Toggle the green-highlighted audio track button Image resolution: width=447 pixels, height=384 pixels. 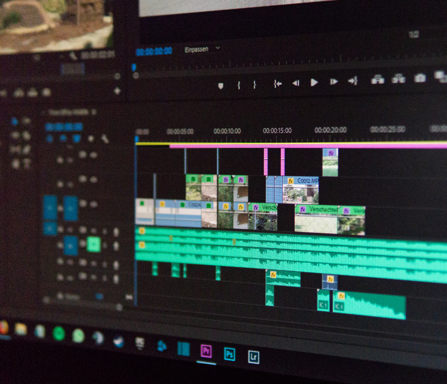tap(94, 244)
